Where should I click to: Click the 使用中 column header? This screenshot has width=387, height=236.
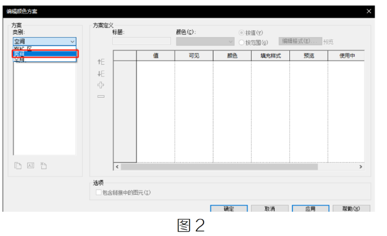pyautogui.click(x=346, y=56)
